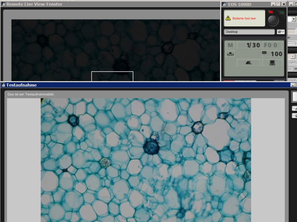Screen dimensions: 297x222
Task: Maximize the EOS 1000D window
Action: tap(278, 4)
